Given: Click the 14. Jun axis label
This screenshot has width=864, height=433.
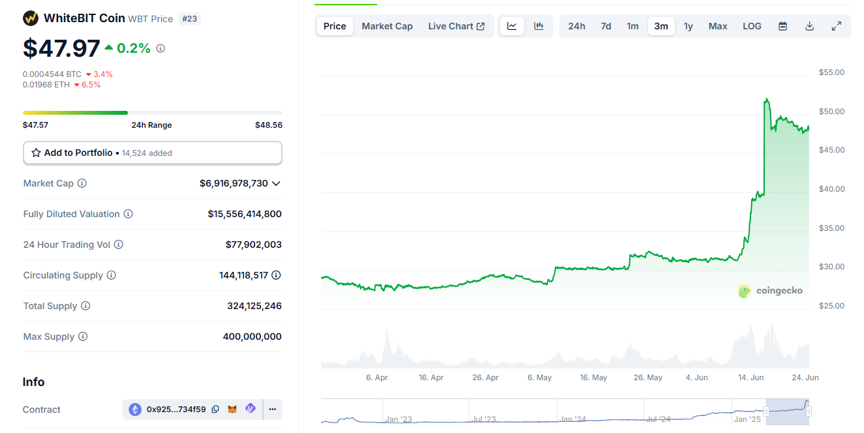Looking at the screenshot, I should point(751,378).
